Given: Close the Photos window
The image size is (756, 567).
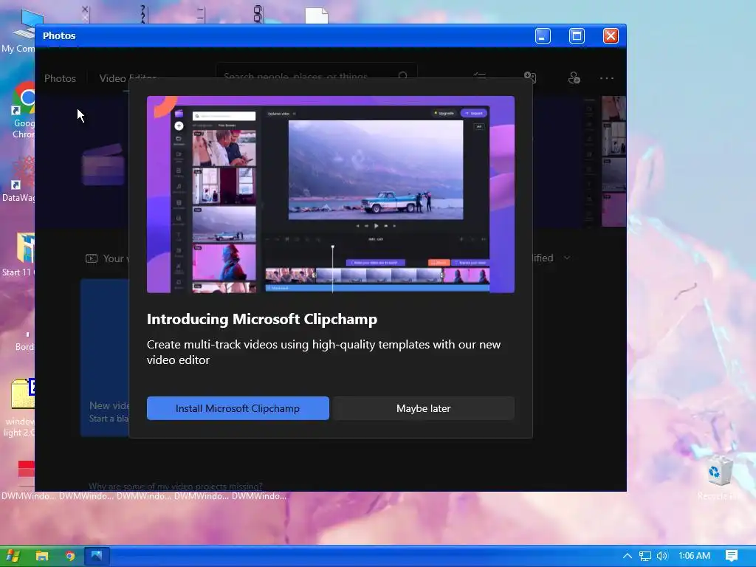Looking at the screenshot, I should (611, 35).
